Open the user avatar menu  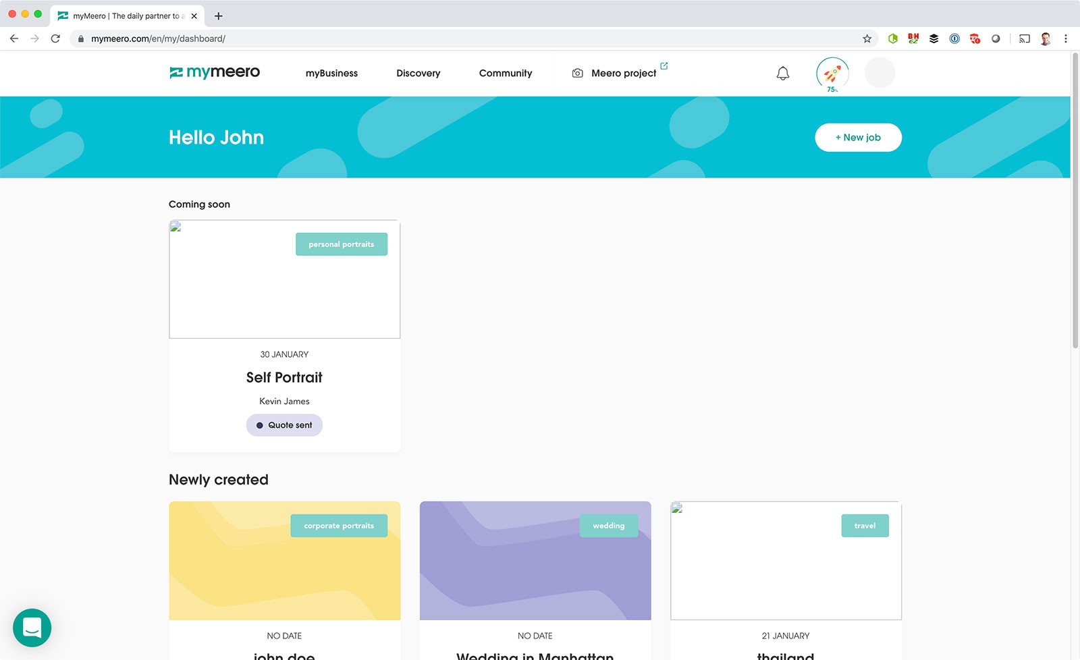[x=880, y=73]
